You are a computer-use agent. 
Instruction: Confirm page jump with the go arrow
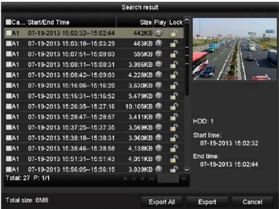183,178
